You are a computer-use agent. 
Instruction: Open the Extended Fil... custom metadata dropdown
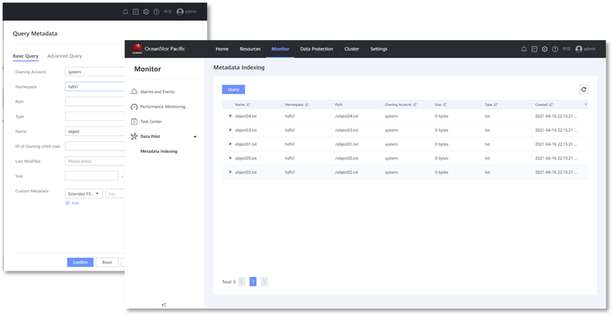pyautogui.click(x=84, y=194)
